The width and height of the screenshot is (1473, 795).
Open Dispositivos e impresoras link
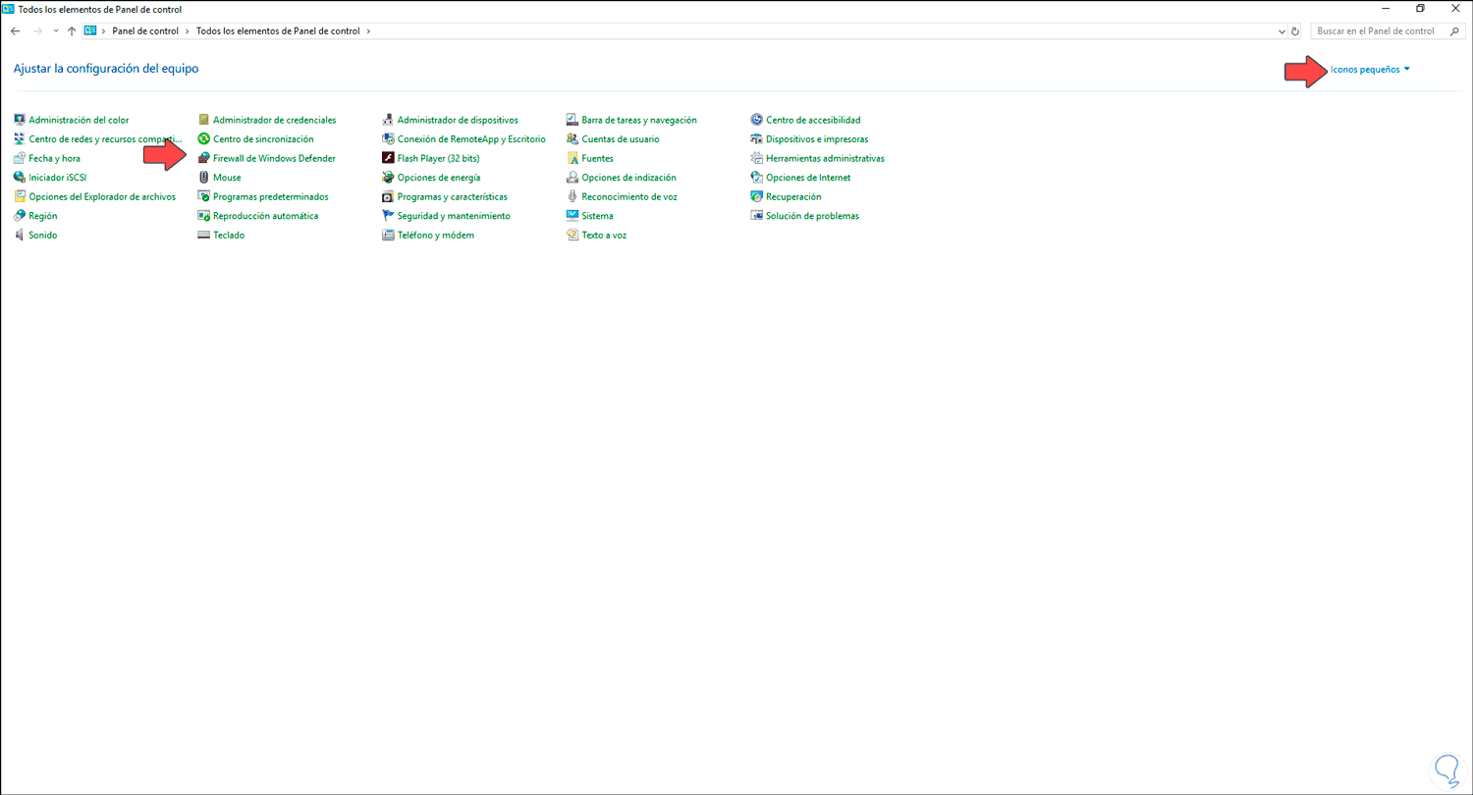817,139
